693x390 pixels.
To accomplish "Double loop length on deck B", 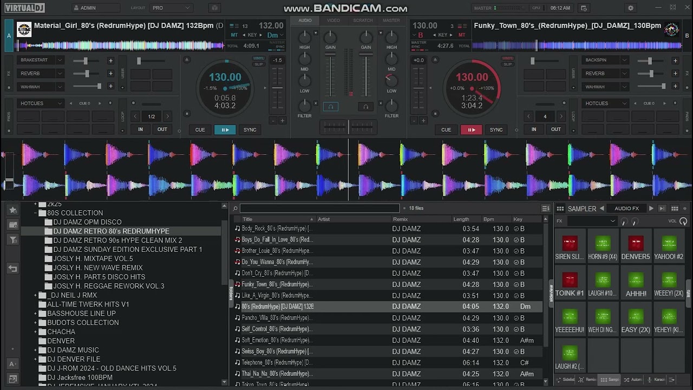I will click(x=561, y=116).
